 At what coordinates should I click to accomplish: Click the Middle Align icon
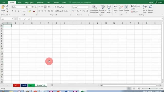coord(42,7)
